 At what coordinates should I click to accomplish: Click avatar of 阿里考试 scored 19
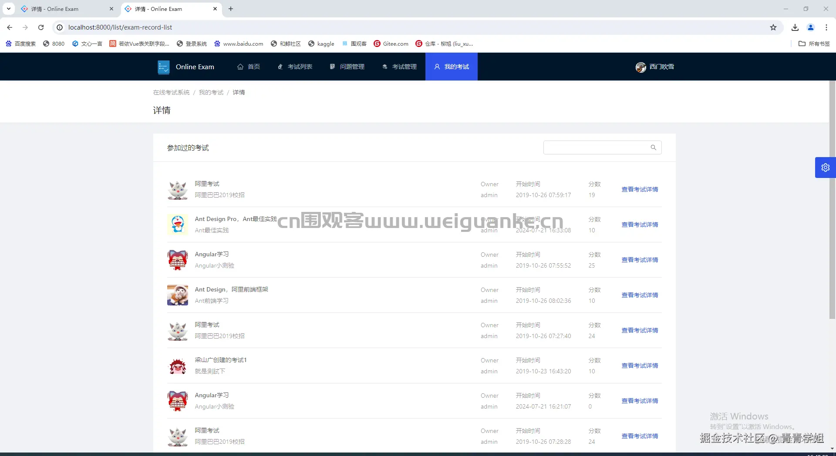click(x=178, y=190)
